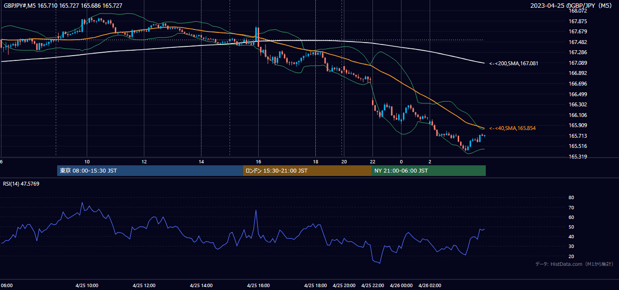Screen dimensions: 619x290
Task: Click price level 167.875 on the axis
Action: click(577, 21)
